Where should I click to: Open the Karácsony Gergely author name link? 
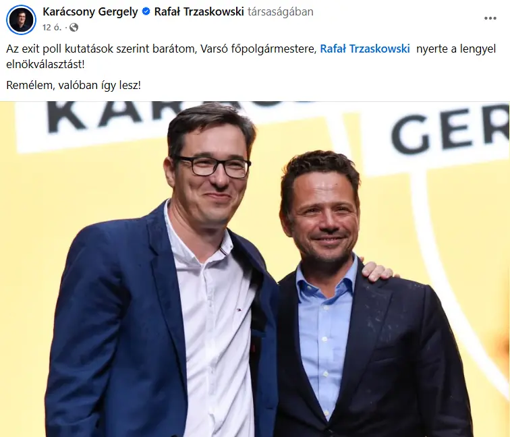coord(90,11)
